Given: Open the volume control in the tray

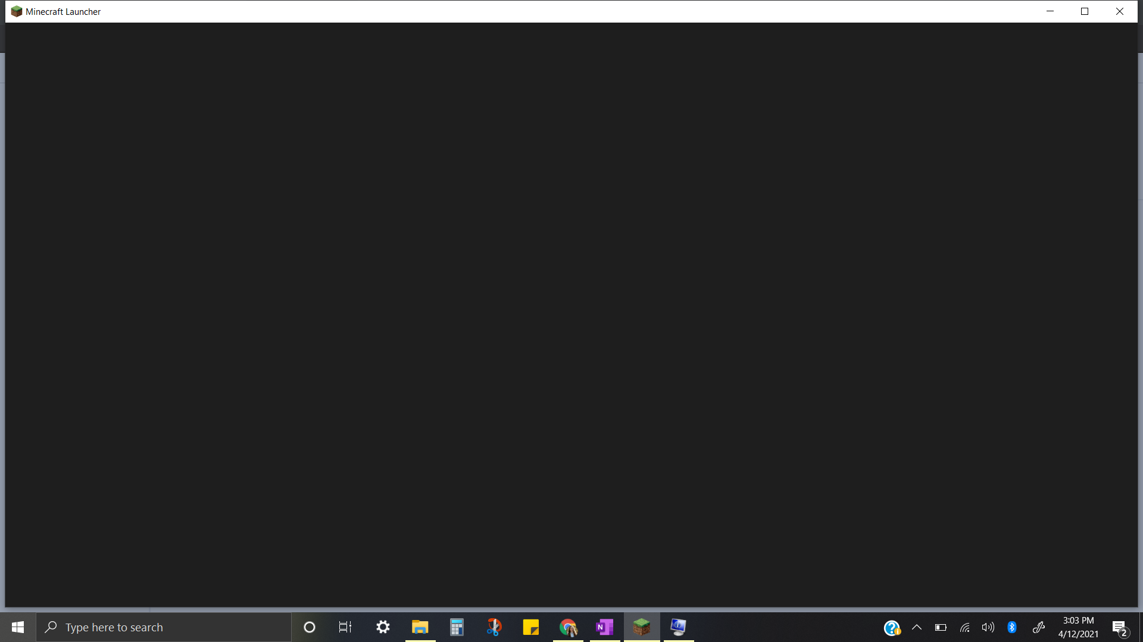Looking at the screenshot, I should 988,627.
